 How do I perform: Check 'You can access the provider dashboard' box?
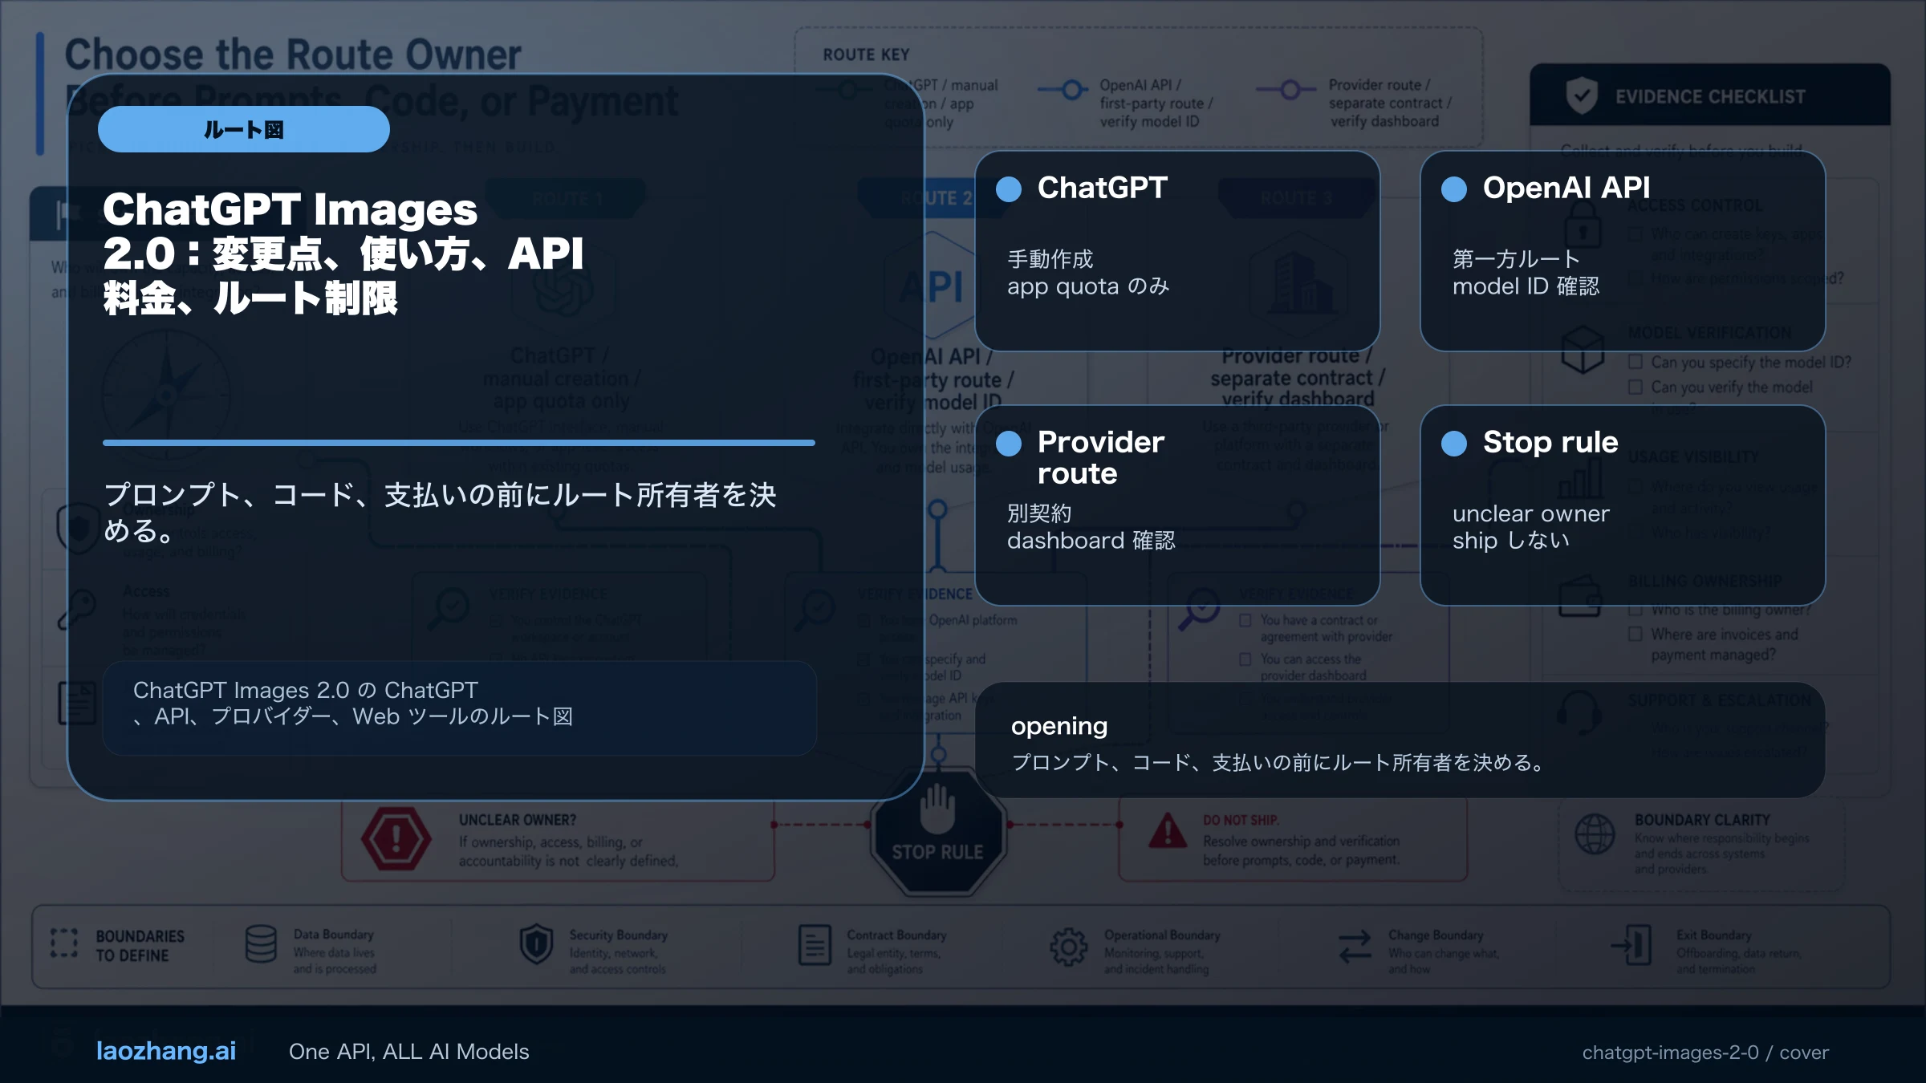point(1245,659)
